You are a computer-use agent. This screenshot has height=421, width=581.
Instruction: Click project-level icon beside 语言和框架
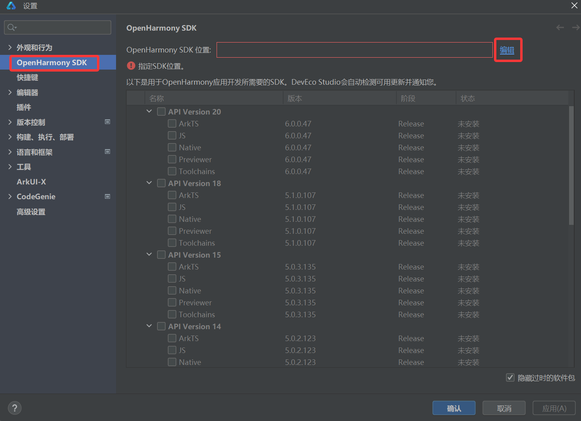coord(107,151)
